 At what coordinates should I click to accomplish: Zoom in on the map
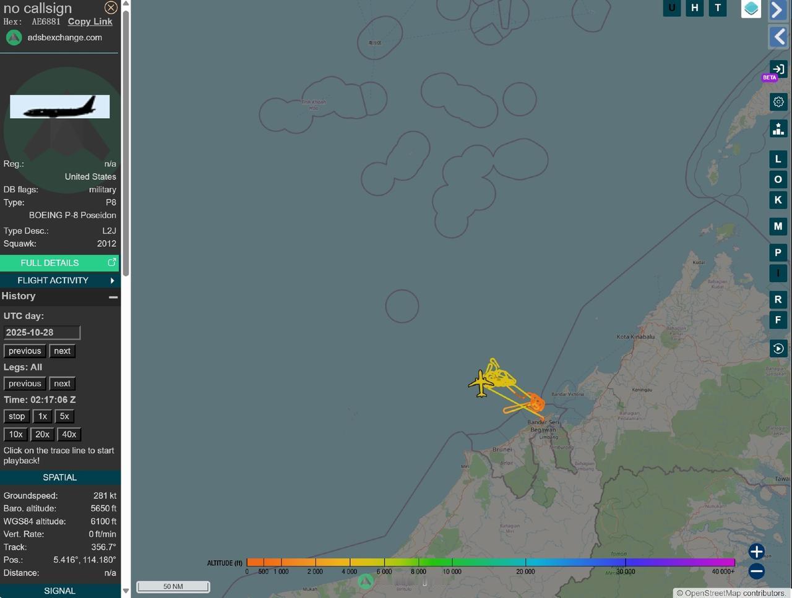tap(756, 552)
